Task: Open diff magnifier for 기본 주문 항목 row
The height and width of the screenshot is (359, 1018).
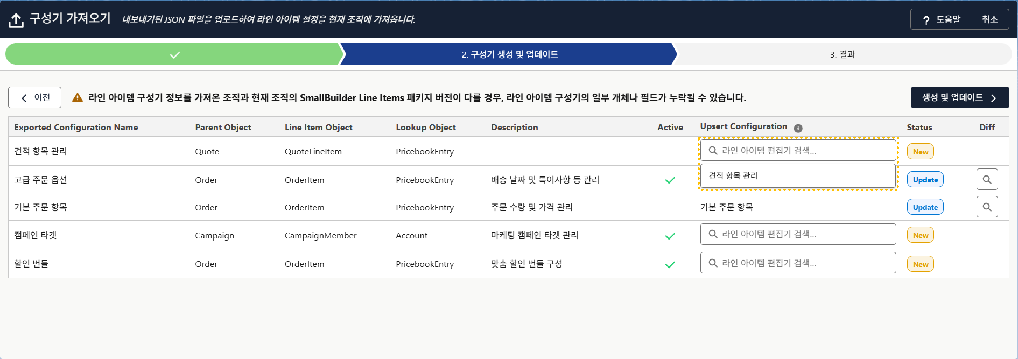Action: tap(987, 207)
